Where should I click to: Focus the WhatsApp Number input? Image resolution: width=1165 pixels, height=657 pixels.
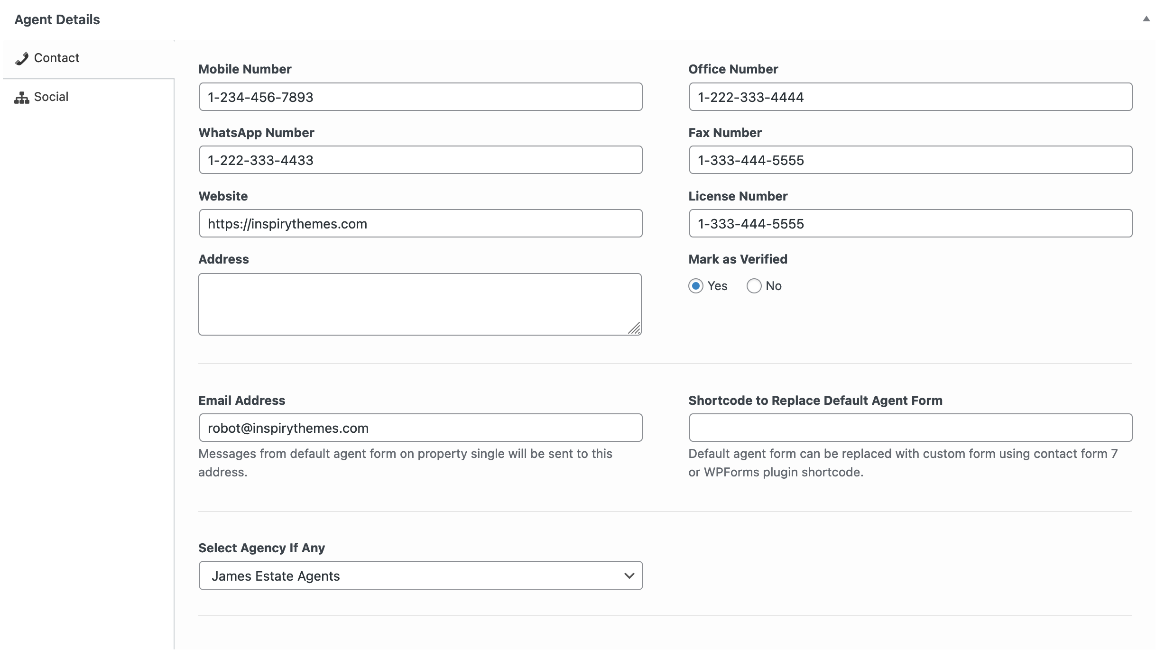(421, 160)
